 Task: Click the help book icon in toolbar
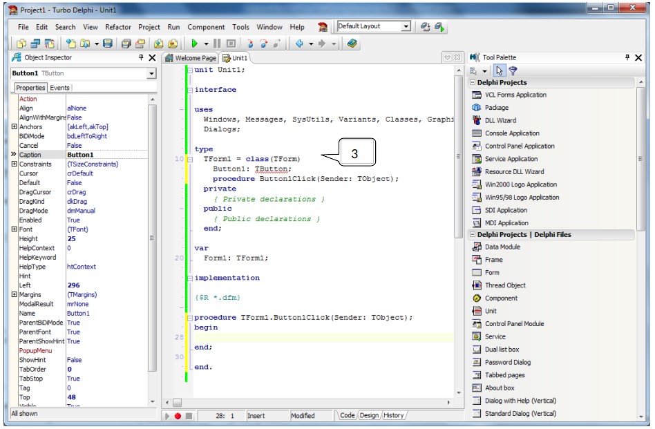click(x=352, y=44)
